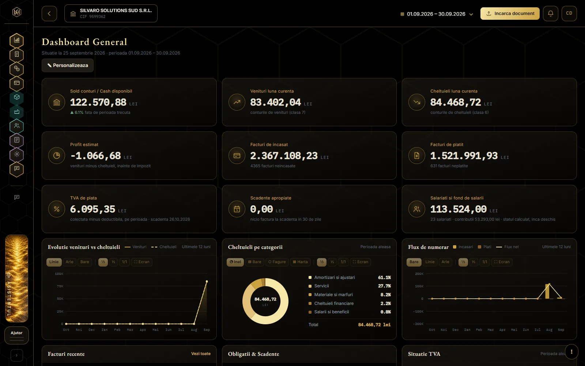585x366 pixels.
Task: Click the company logo at the top left
Action: (17, 12)
